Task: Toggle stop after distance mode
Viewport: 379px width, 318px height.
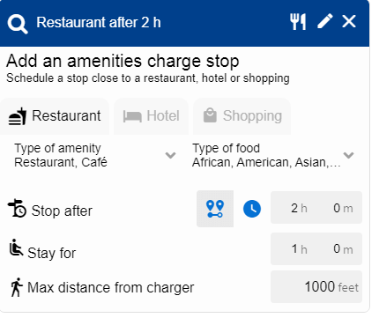Action: pyautogui.click(x=215, y=209)
